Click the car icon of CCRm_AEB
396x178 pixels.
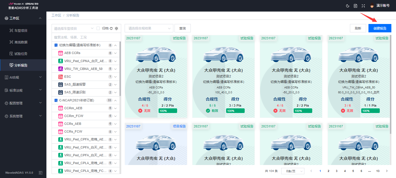(61, 108)
